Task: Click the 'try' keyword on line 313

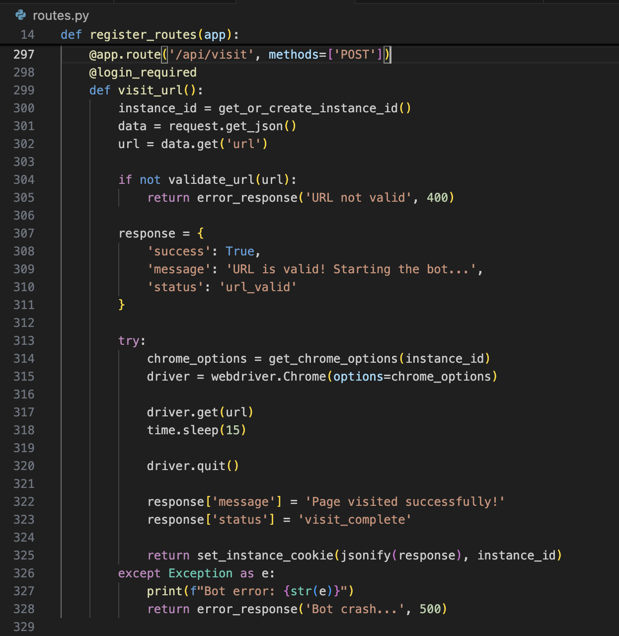Action: pos(129,341)
